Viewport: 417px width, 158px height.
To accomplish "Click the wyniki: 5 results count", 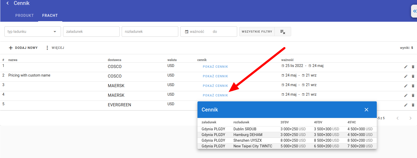I will [406, 48].
